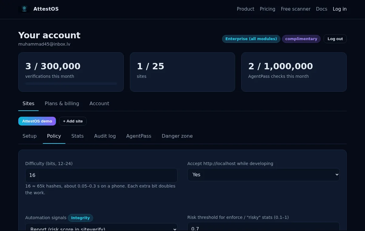Focus the Risk threshold input field
The image size is (365, 231).
click(263, 226)
